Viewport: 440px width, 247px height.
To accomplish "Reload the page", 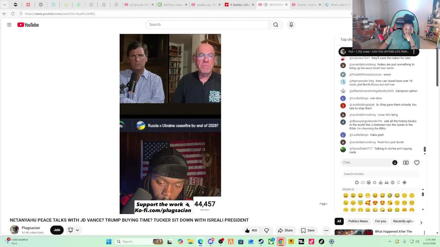I will pyautogui.click(x=13, y=14).
